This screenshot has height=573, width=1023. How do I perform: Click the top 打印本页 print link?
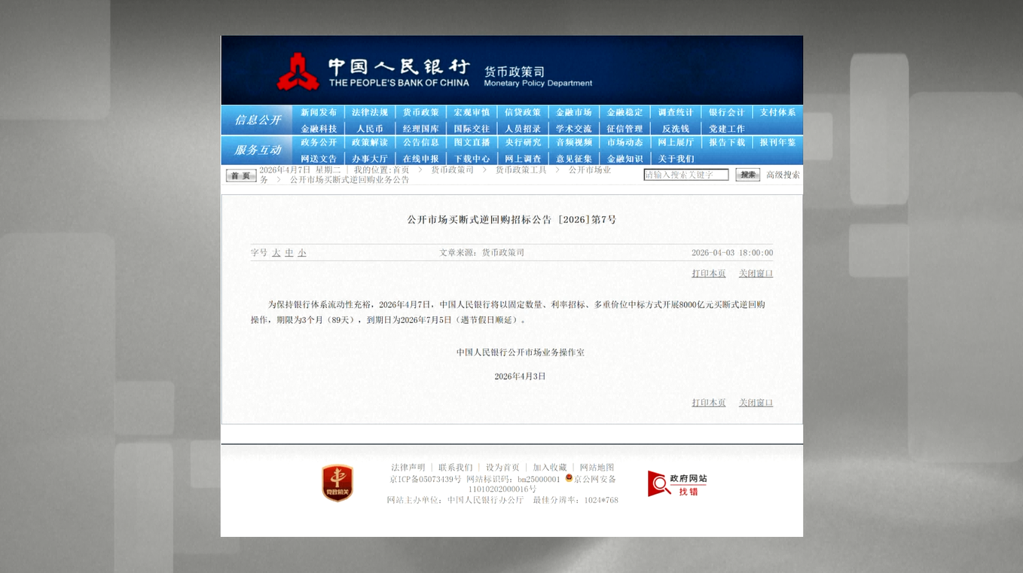coord(709,273)
